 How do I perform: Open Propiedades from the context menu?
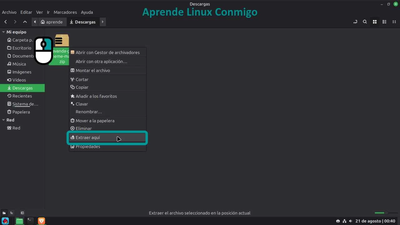click(107, 147)
